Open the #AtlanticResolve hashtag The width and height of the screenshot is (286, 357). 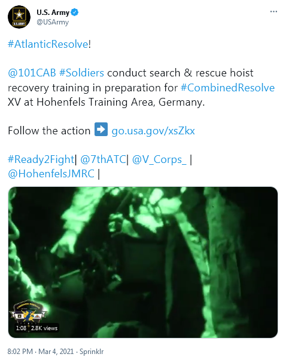[48, 44]
